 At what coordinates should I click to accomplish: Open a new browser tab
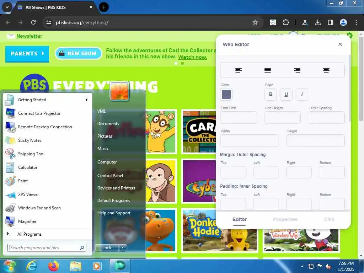coord(104,7)
